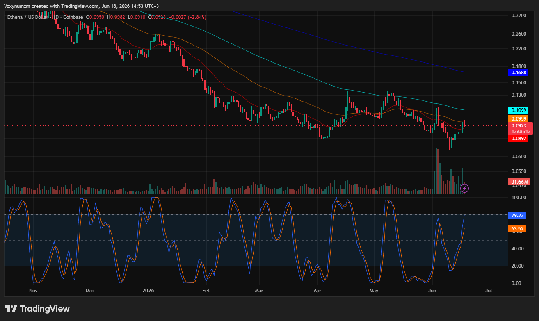Click the Apr date on time axis
Image resolution: width=539 pixels, height=321 pixels.
317,290
